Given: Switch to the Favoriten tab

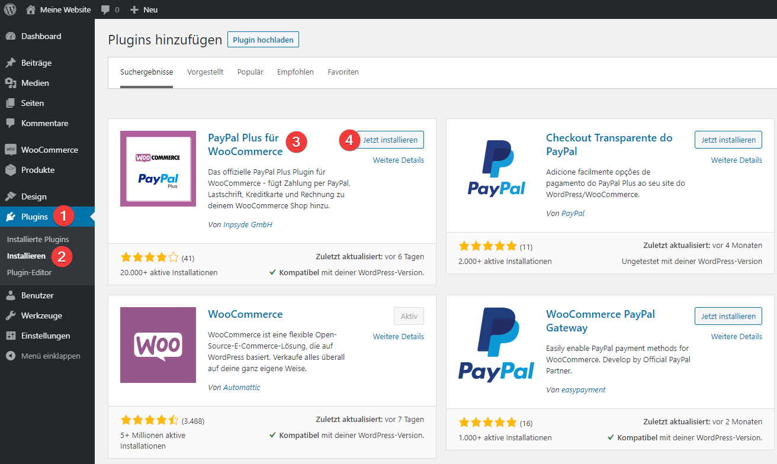Looking at the screenshot, I should pyautogui.click(x=343, y=72).
